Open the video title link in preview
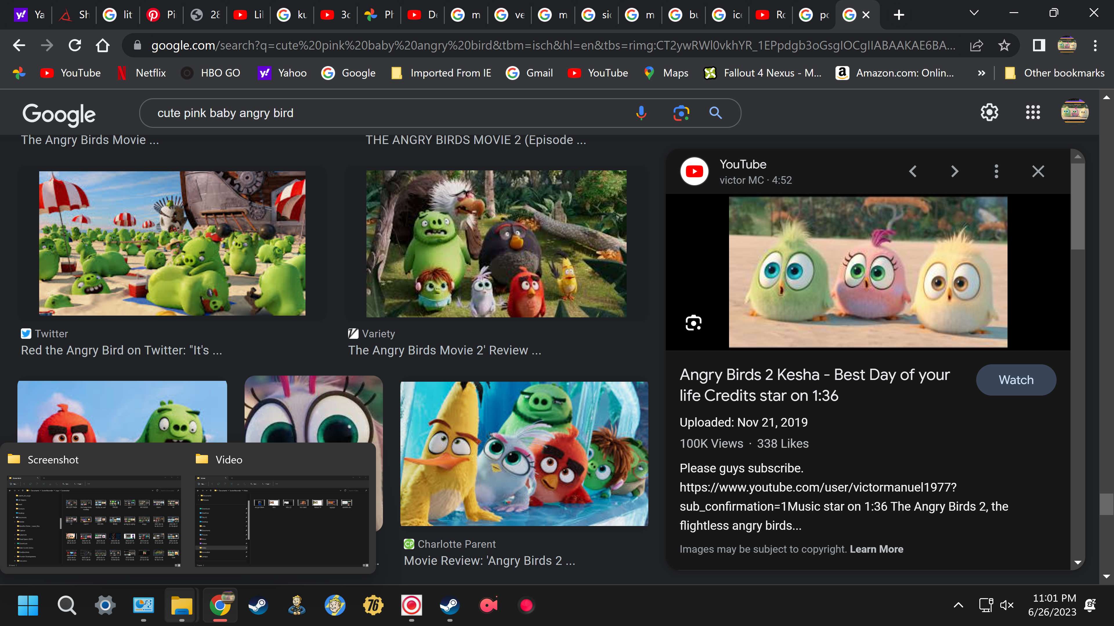This screenshot has width=1114, height=626. click(814, 385)
